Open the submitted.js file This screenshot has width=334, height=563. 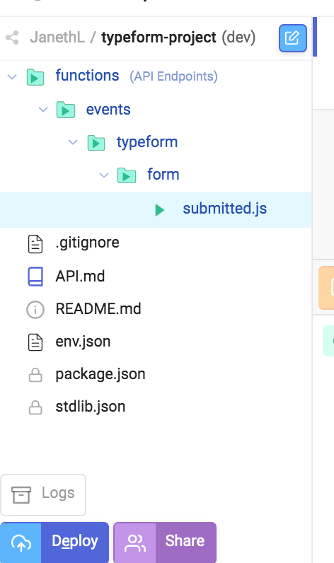tap(225, 209)
